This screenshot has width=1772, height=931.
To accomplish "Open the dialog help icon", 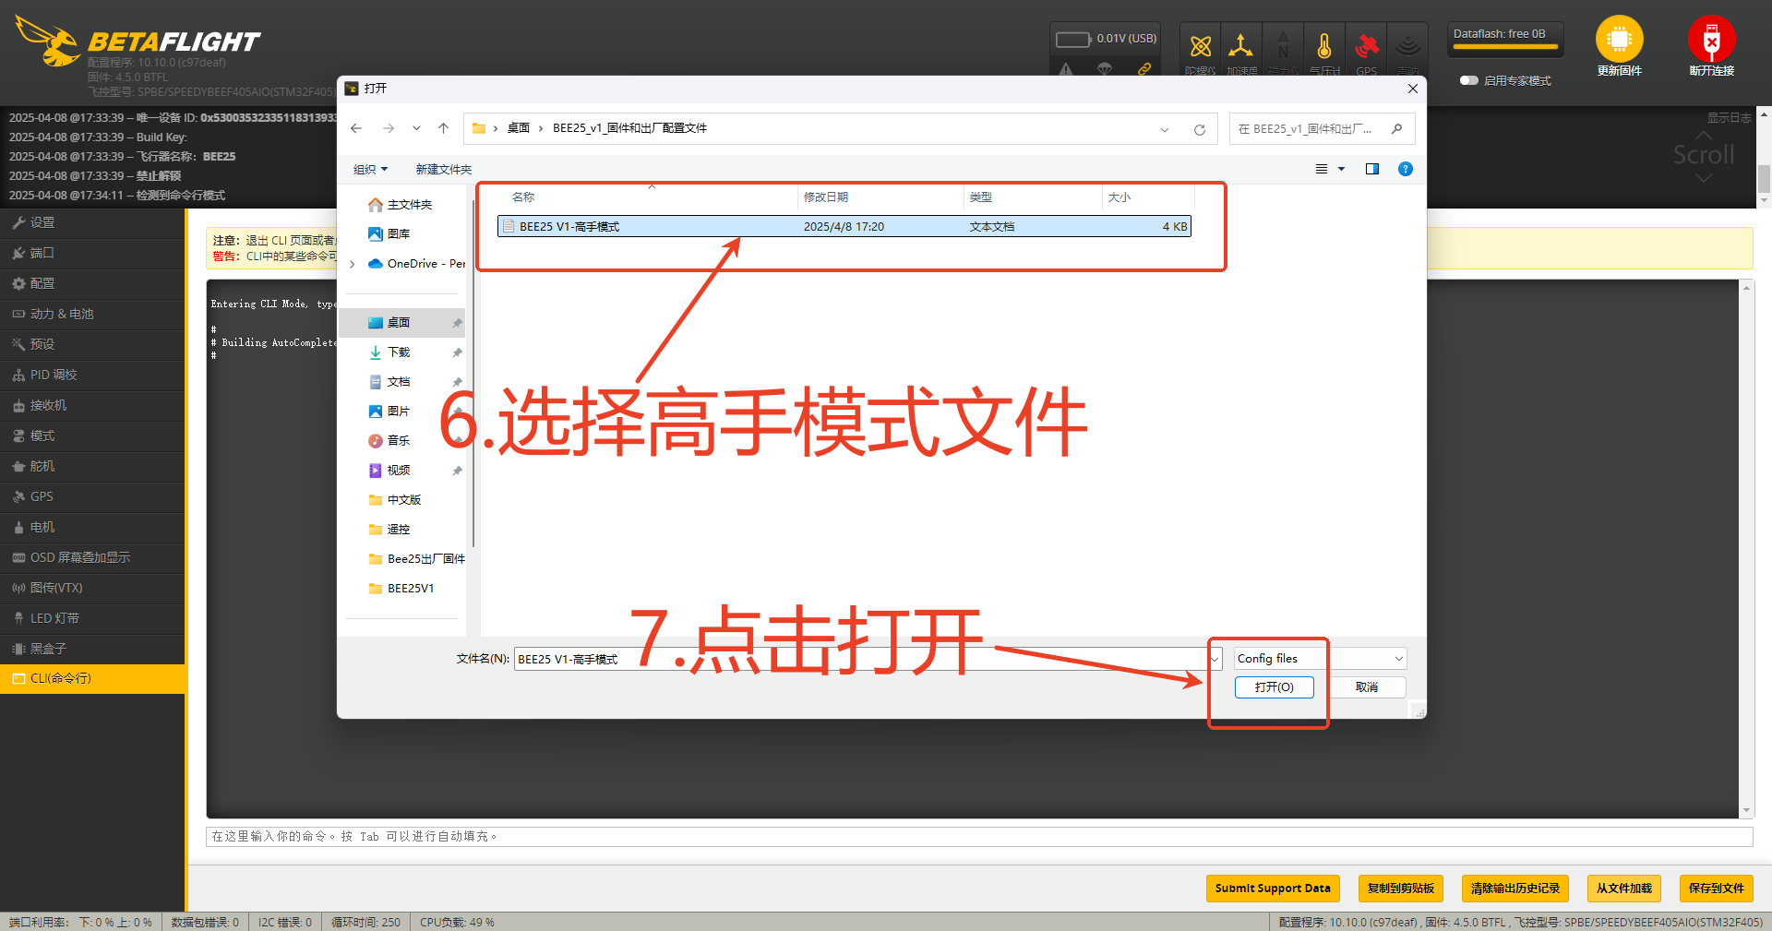I will [1406, 169].
